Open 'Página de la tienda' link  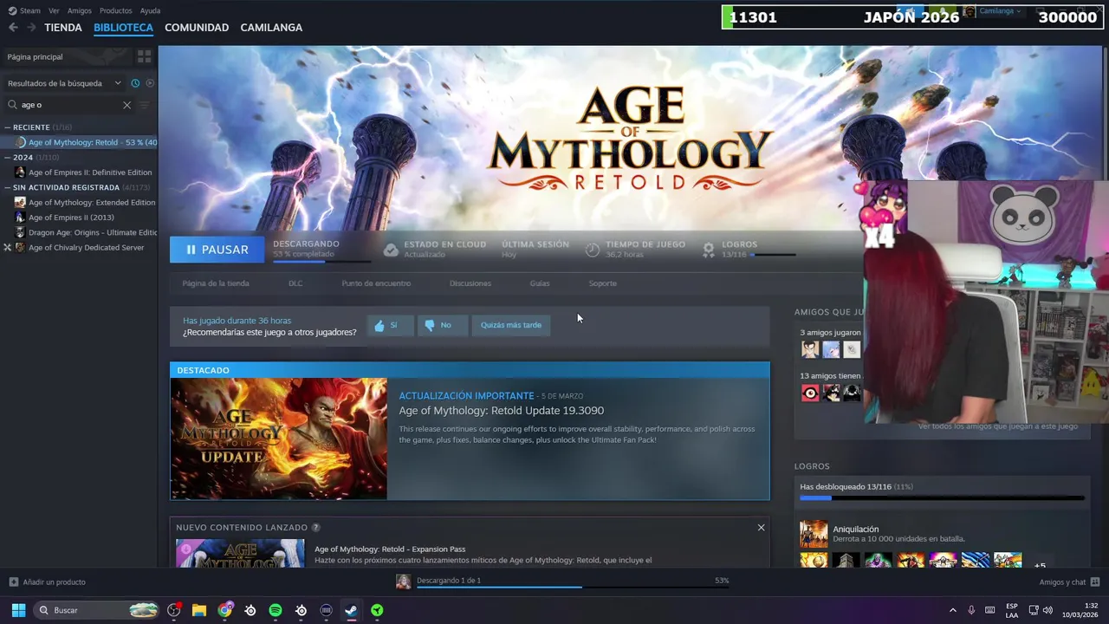pos(216,283)
